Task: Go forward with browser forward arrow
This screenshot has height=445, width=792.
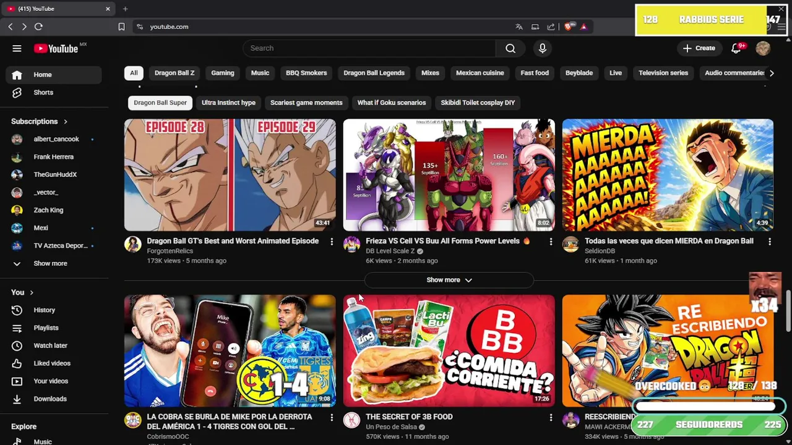Action: pyautogui.click(x=24, y=27)
